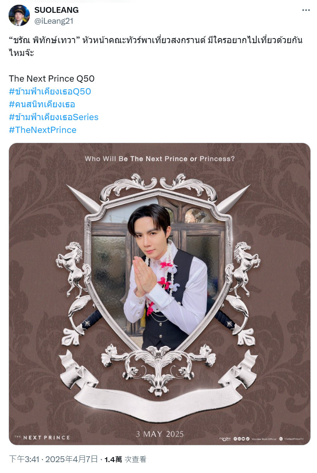
Task: View the 1.4萬 次查看 view count
Action: (x=125, y=459)
